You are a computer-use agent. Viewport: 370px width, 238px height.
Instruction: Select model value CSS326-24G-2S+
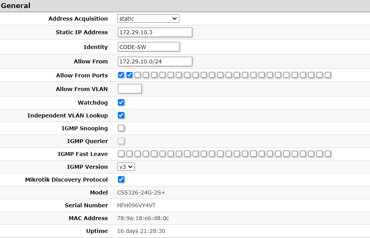[x=141, y=192]
